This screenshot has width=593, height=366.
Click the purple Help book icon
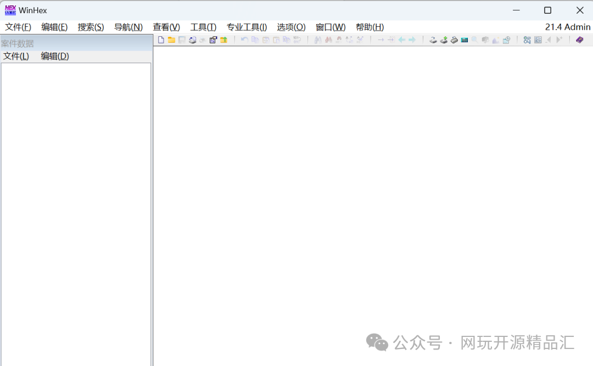[579, 40]
